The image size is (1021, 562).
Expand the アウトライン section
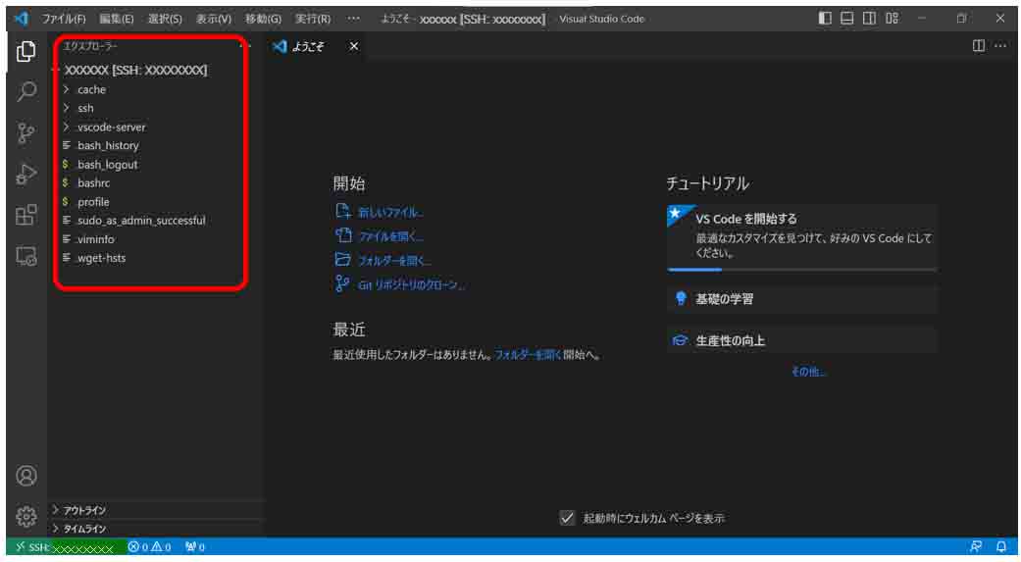[x=84, y=510]
